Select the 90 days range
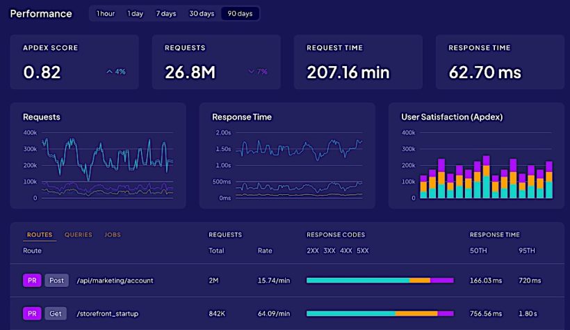Viewport: 570px width, 330px height. coord(240,13)
